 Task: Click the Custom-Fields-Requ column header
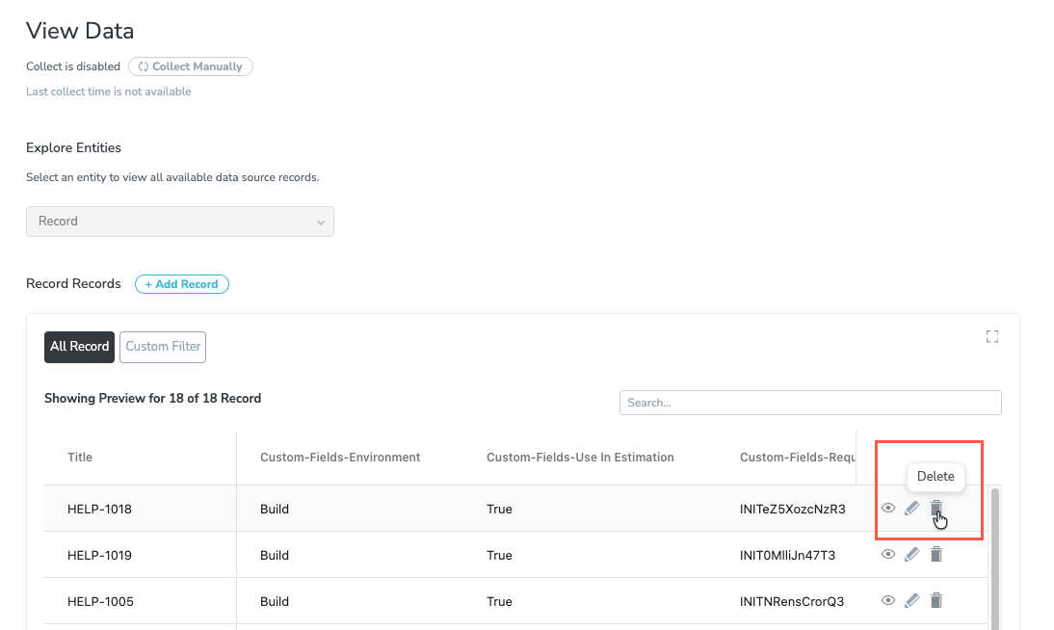pos(797,458)
